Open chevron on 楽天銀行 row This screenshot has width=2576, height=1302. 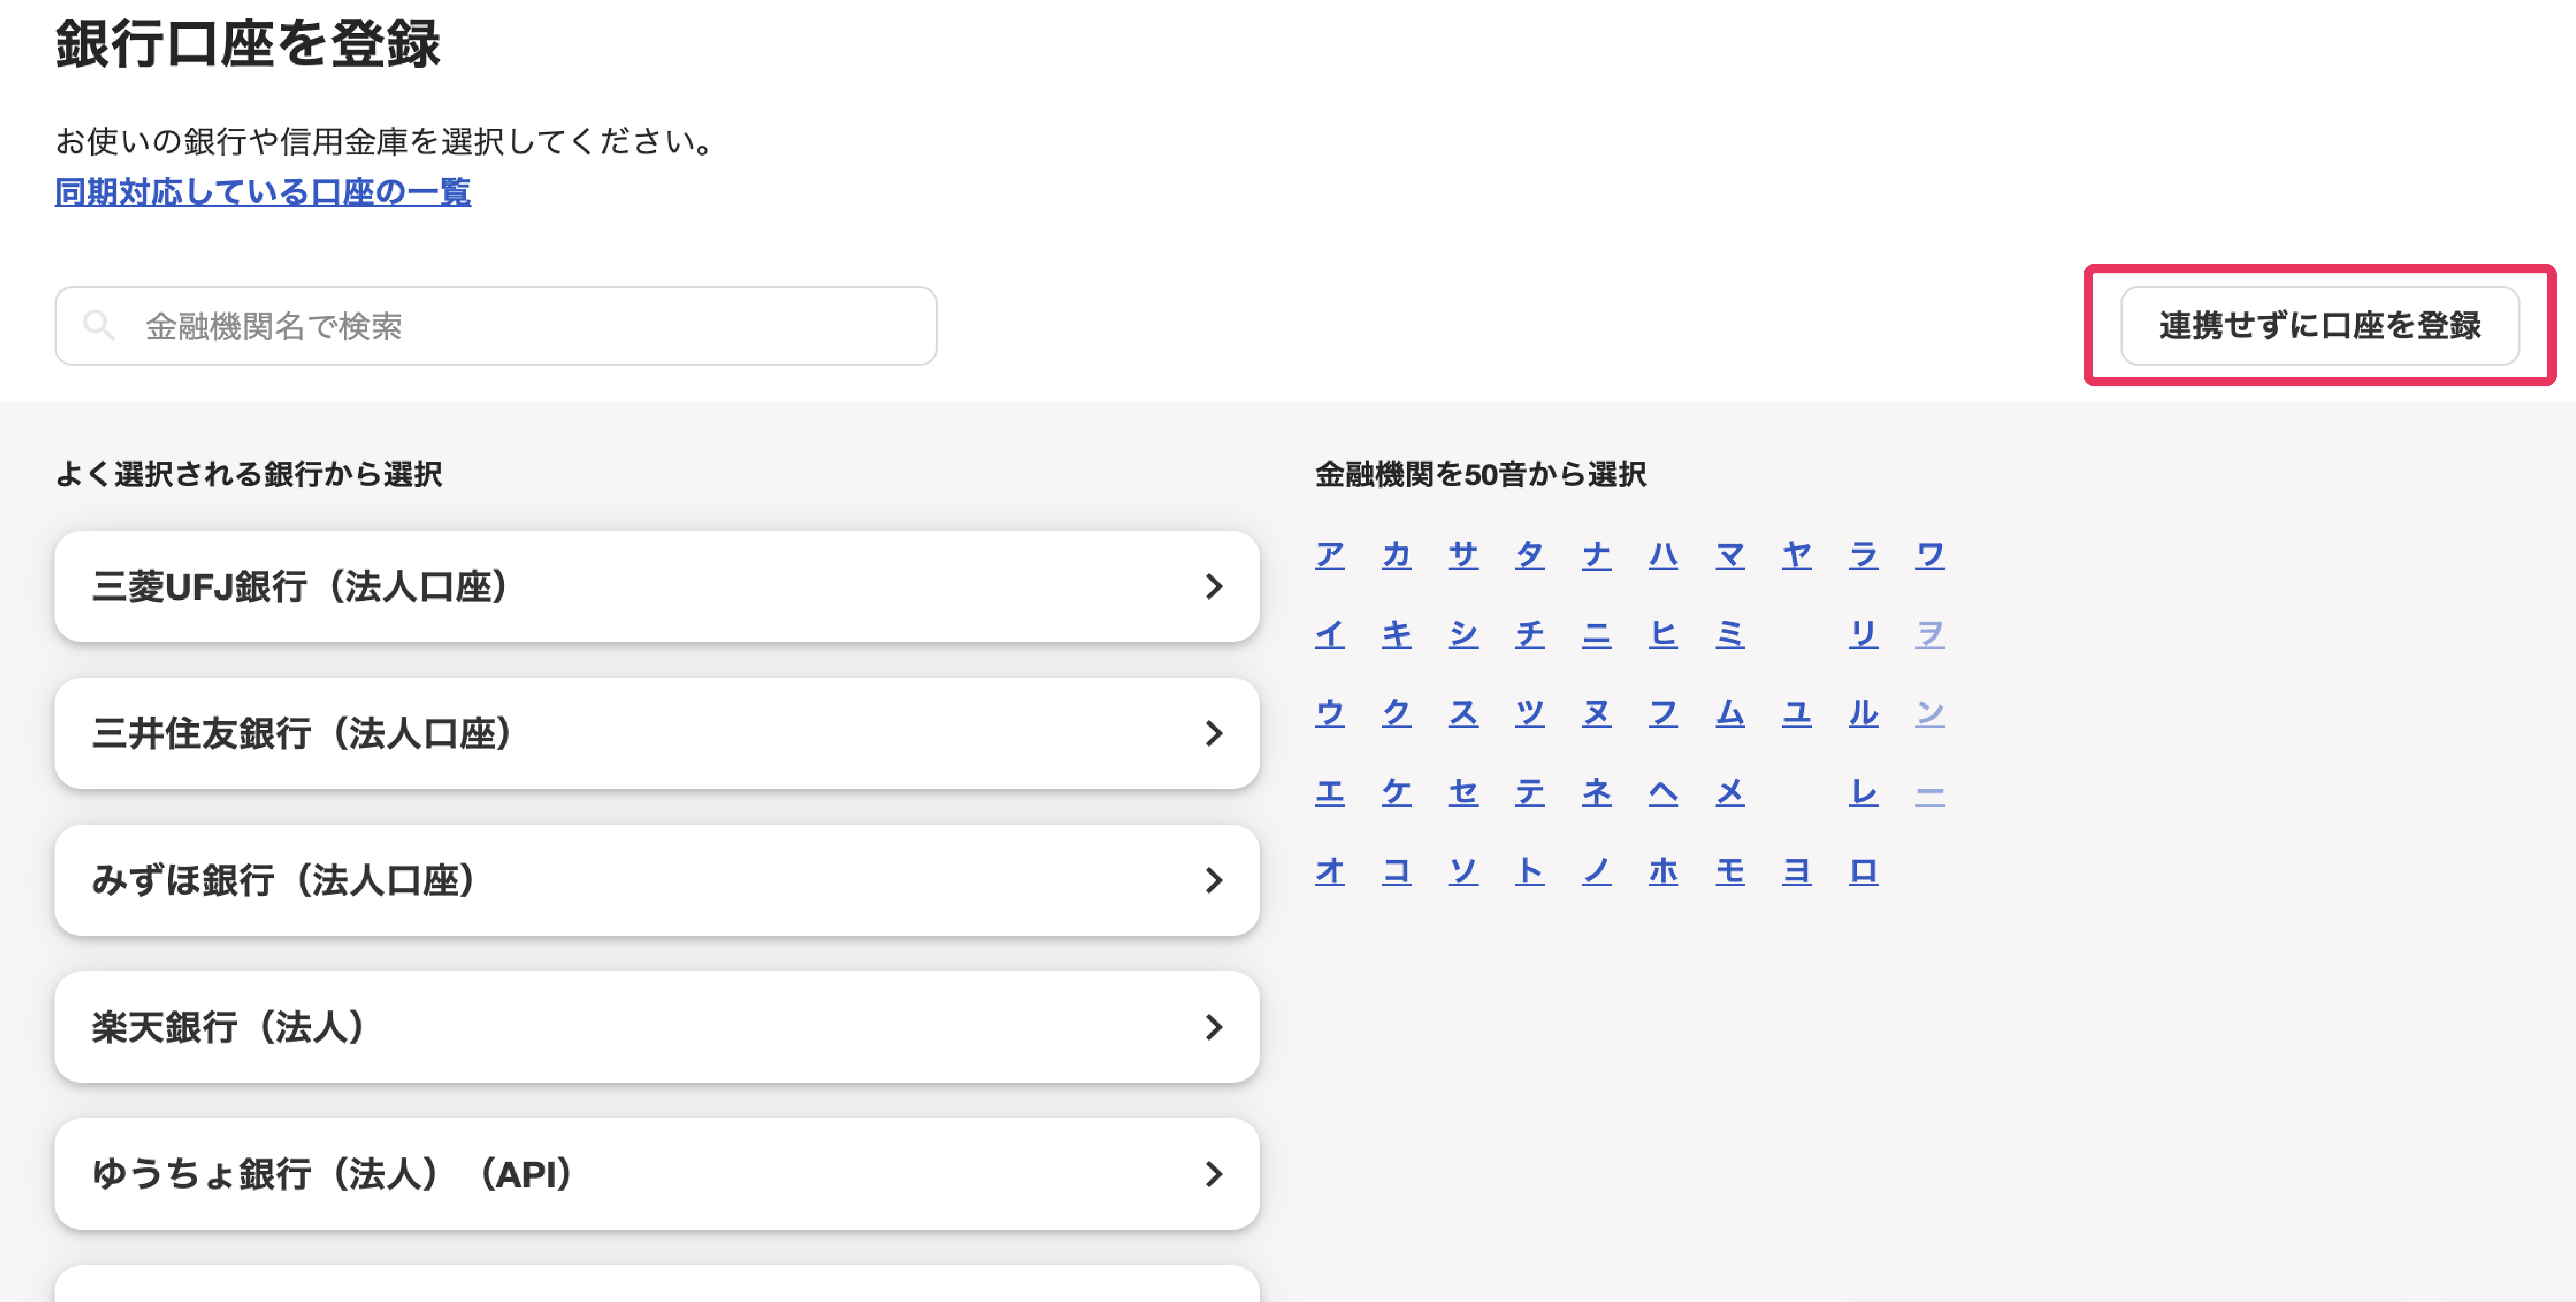click(1214, 1027)
